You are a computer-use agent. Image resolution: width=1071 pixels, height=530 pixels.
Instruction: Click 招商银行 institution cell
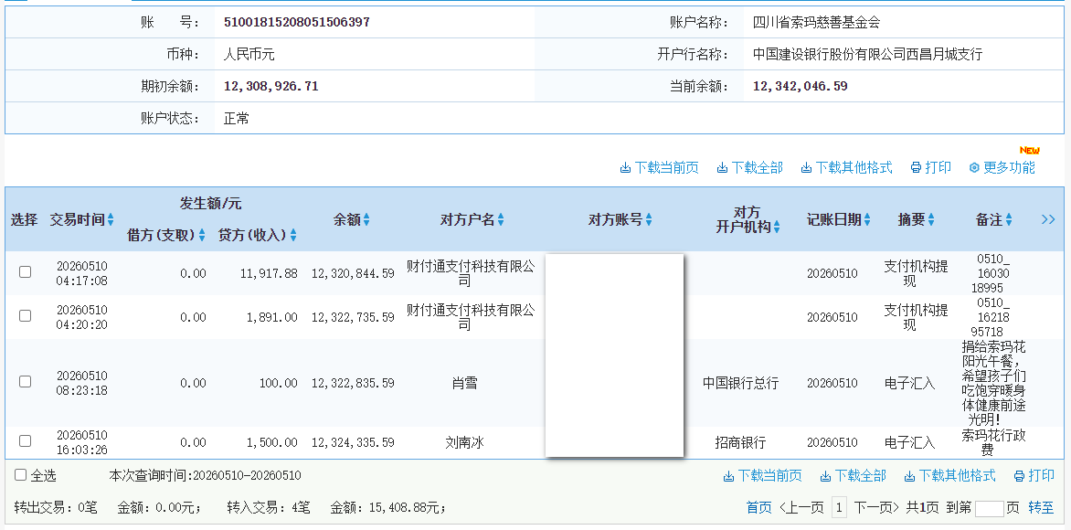coord(740,442)
